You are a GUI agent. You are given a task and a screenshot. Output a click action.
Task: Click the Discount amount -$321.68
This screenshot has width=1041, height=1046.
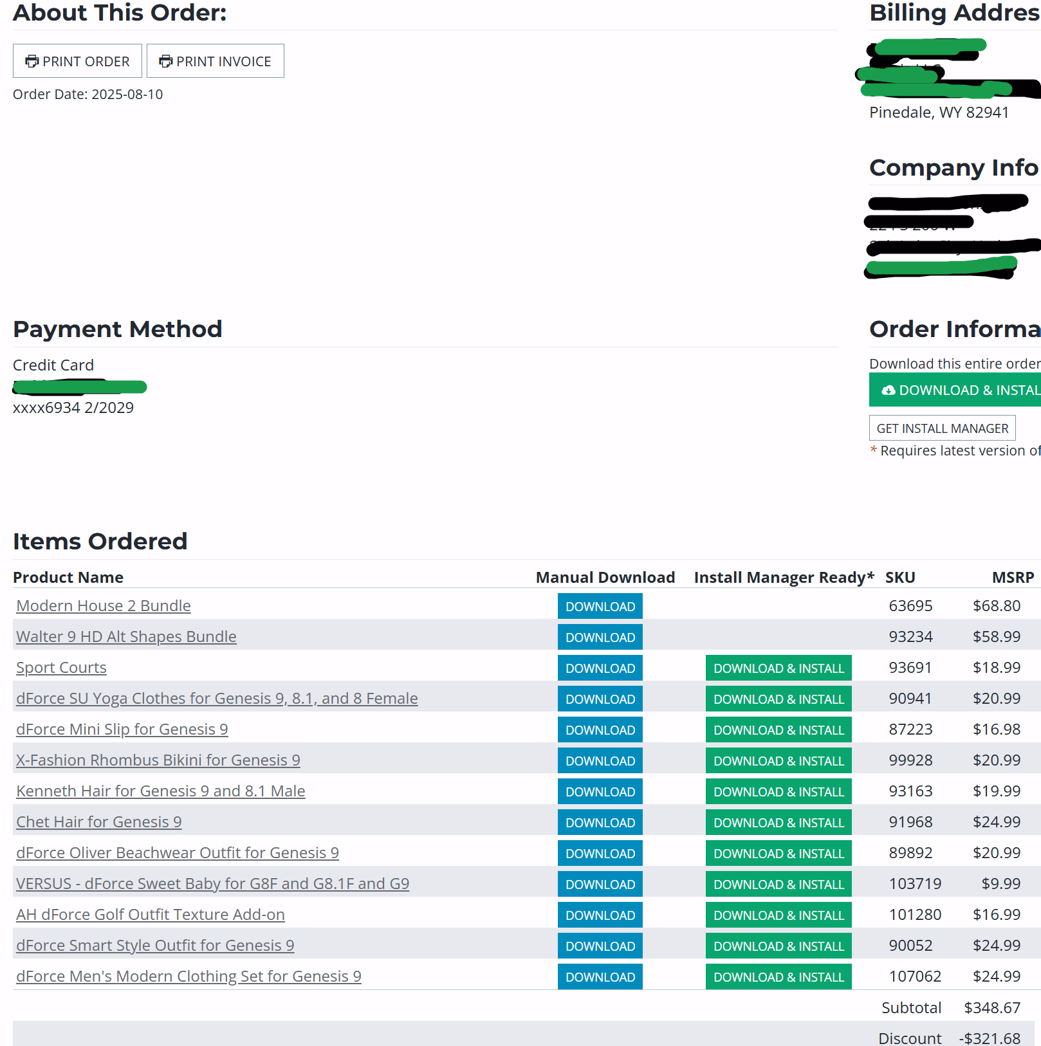point(990,1038)
